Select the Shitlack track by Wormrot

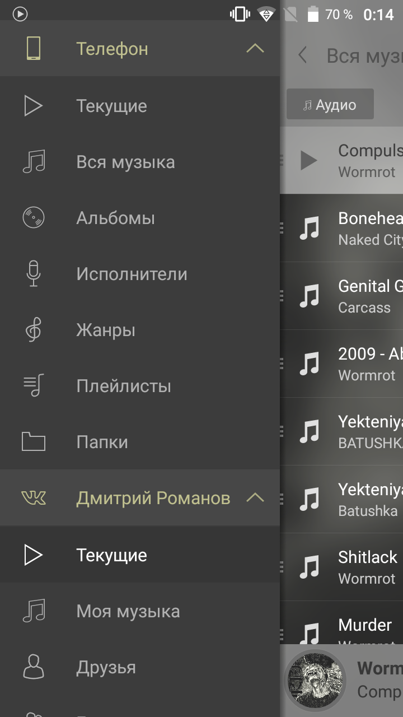tap(341, 567)
